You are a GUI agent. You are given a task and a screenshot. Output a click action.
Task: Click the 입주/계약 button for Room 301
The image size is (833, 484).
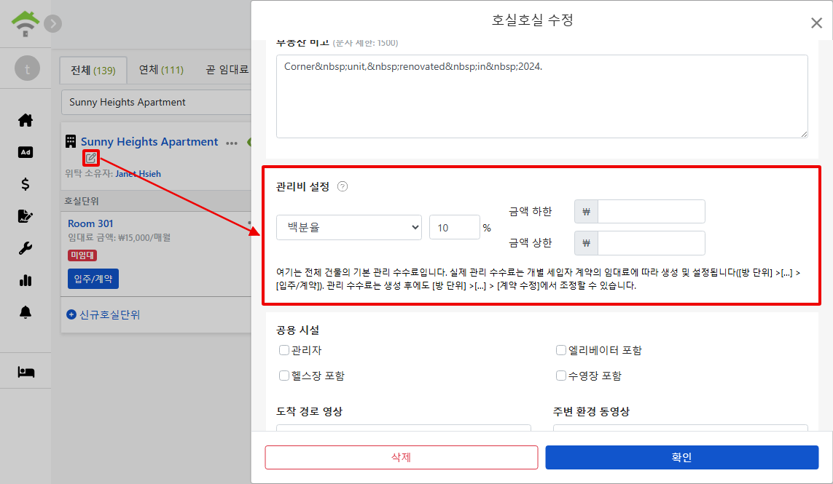tap(93, 279)
